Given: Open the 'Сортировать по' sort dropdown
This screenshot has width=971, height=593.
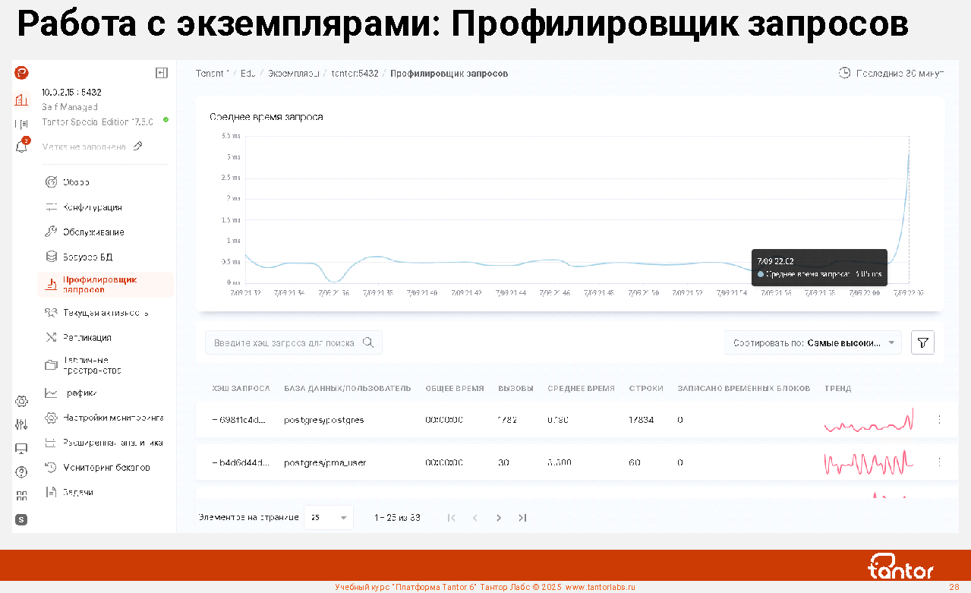Looking at the screenshot, I should pyautogui.click(x=812, y=343).
